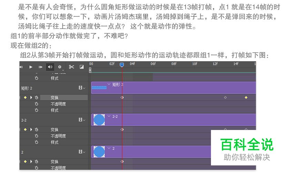
Task: Select the 矩形 2 keyframe near 13f
Action: tap(225, 98)
